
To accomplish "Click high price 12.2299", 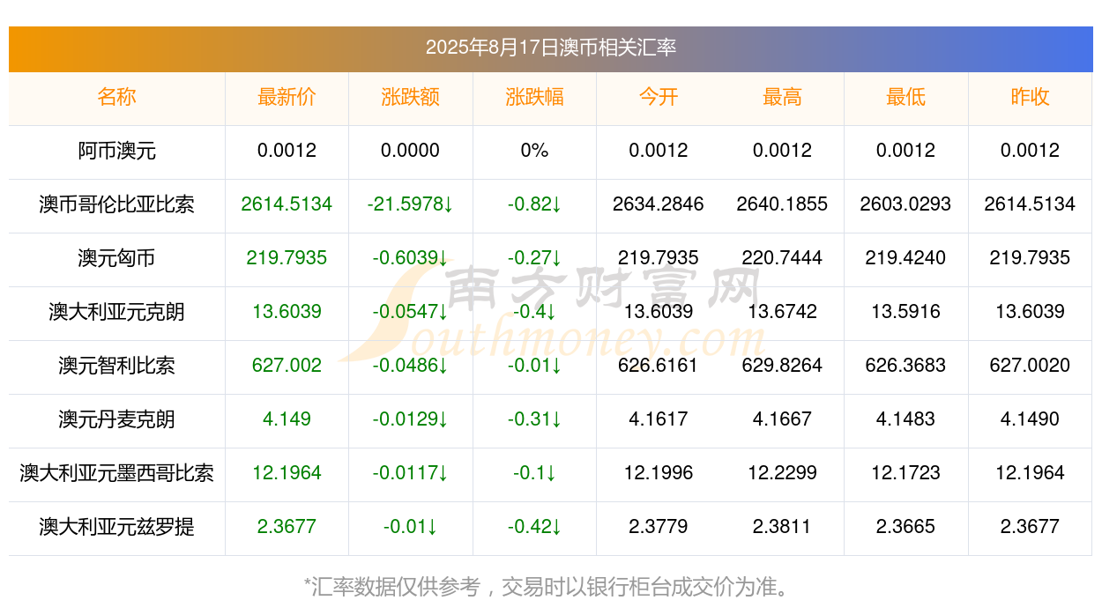I will (782, 473).
